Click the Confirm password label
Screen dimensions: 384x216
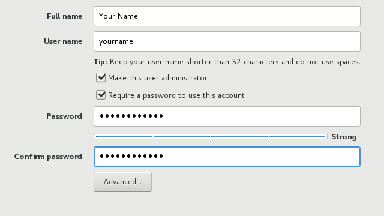(x=48, y=157)
